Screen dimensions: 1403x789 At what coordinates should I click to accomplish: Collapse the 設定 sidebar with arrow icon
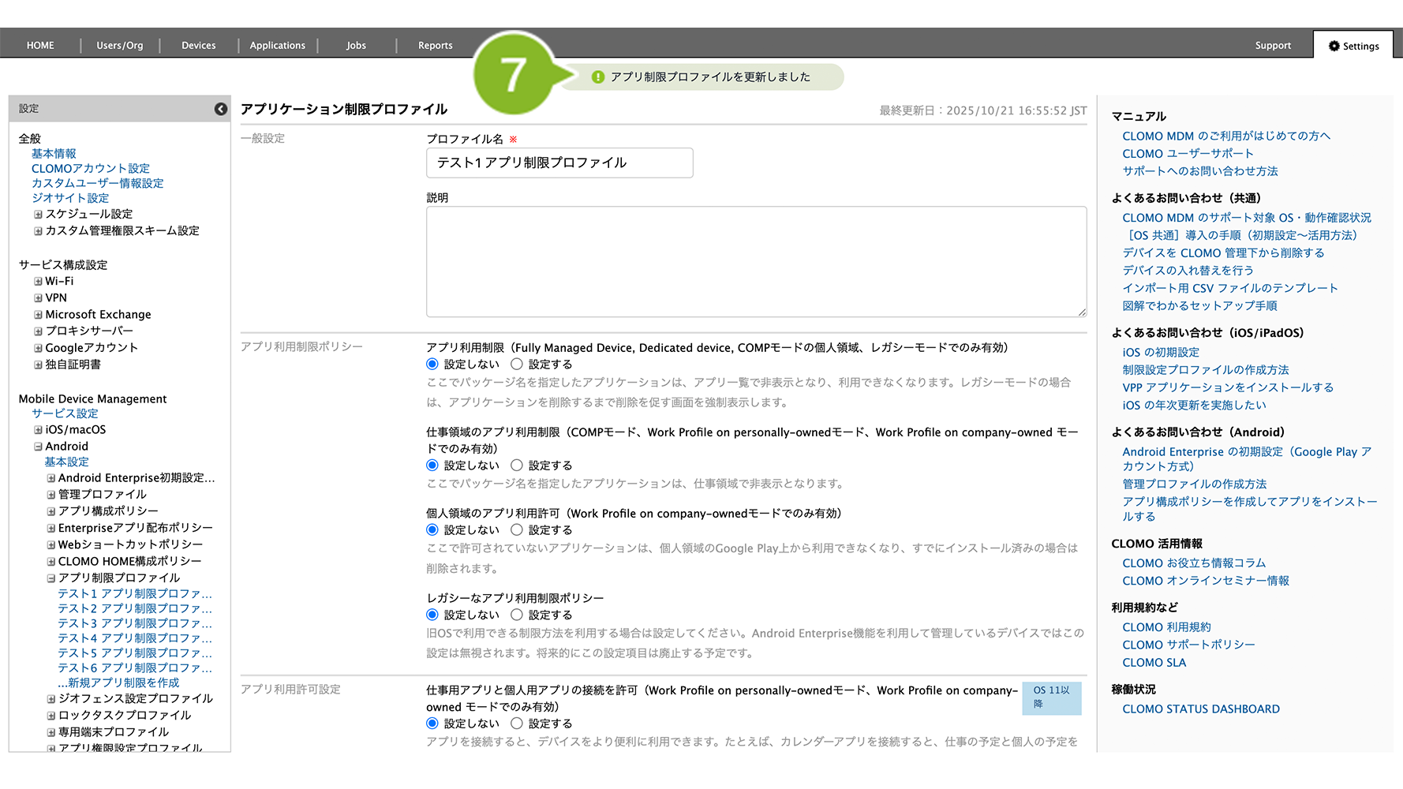pos(221,109)
